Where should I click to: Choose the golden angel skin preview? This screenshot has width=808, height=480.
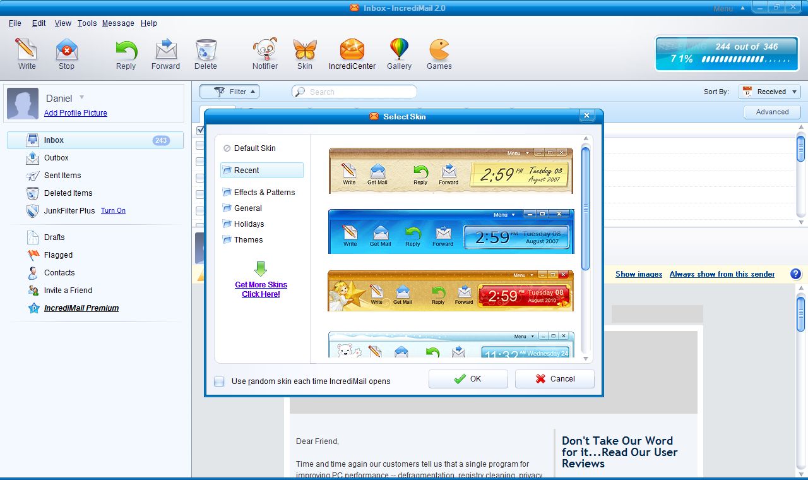451,291
